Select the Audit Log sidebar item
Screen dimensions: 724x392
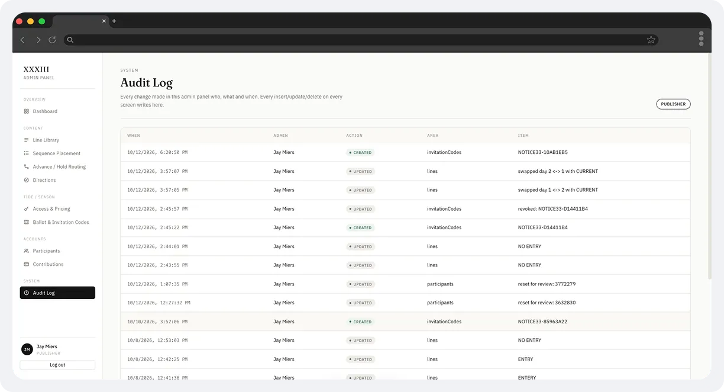click(x=57, y=293)
